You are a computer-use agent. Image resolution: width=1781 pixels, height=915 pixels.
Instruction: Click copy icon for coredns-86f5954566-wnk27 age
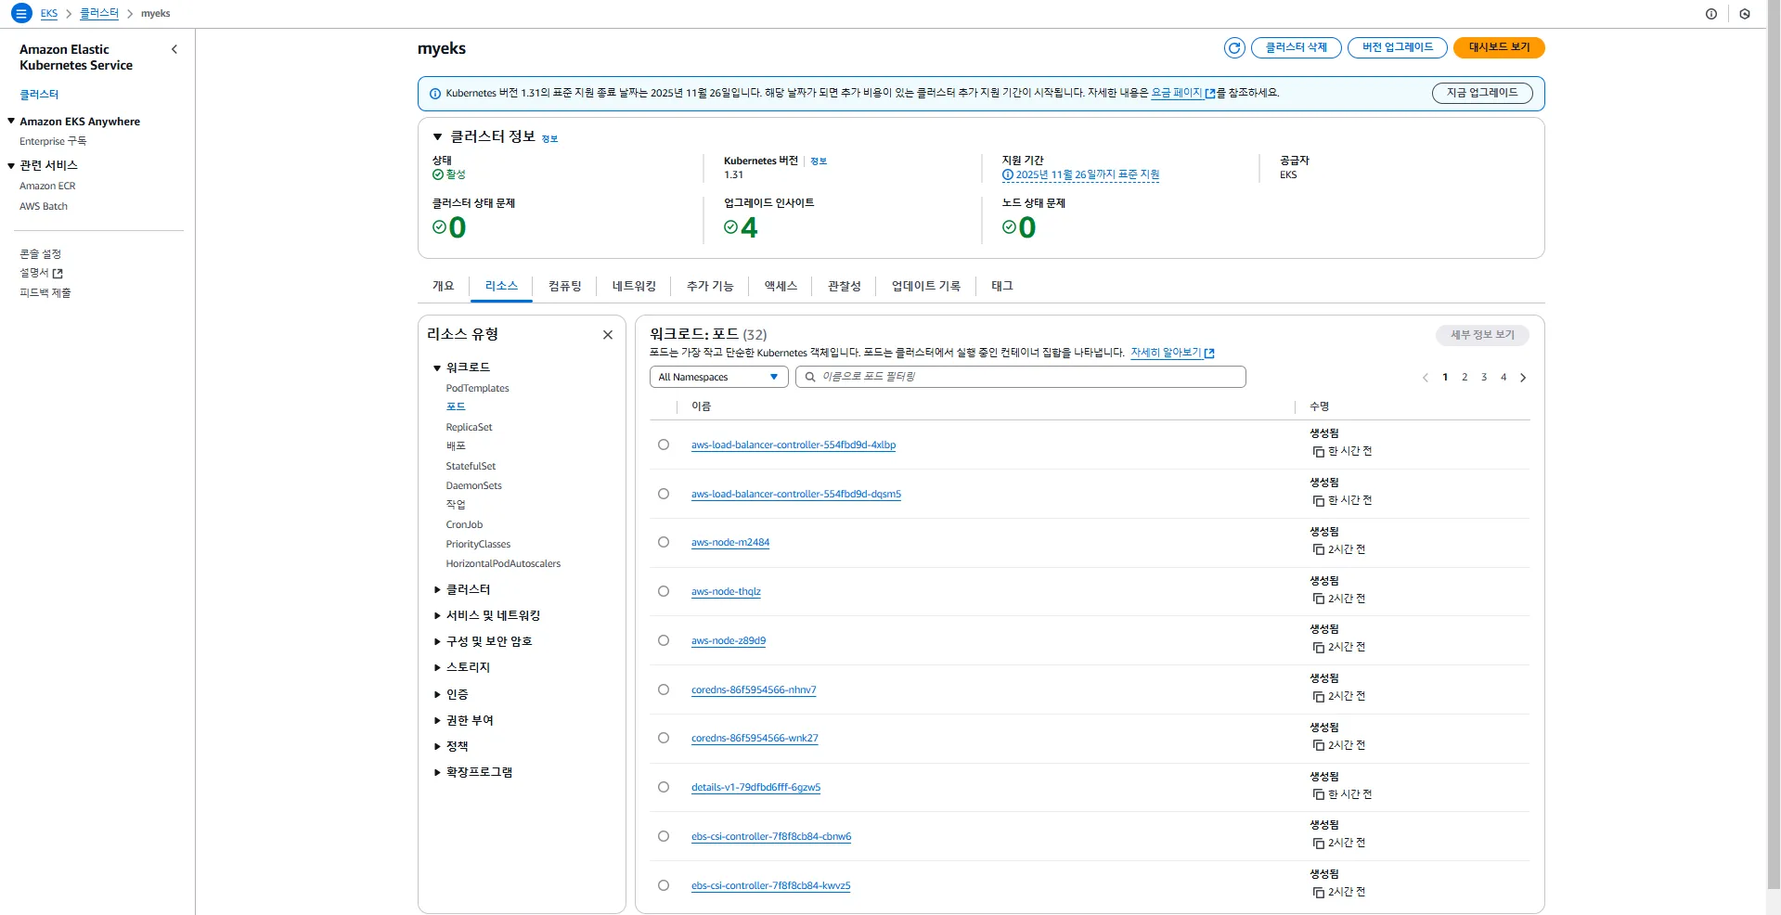1318,745
